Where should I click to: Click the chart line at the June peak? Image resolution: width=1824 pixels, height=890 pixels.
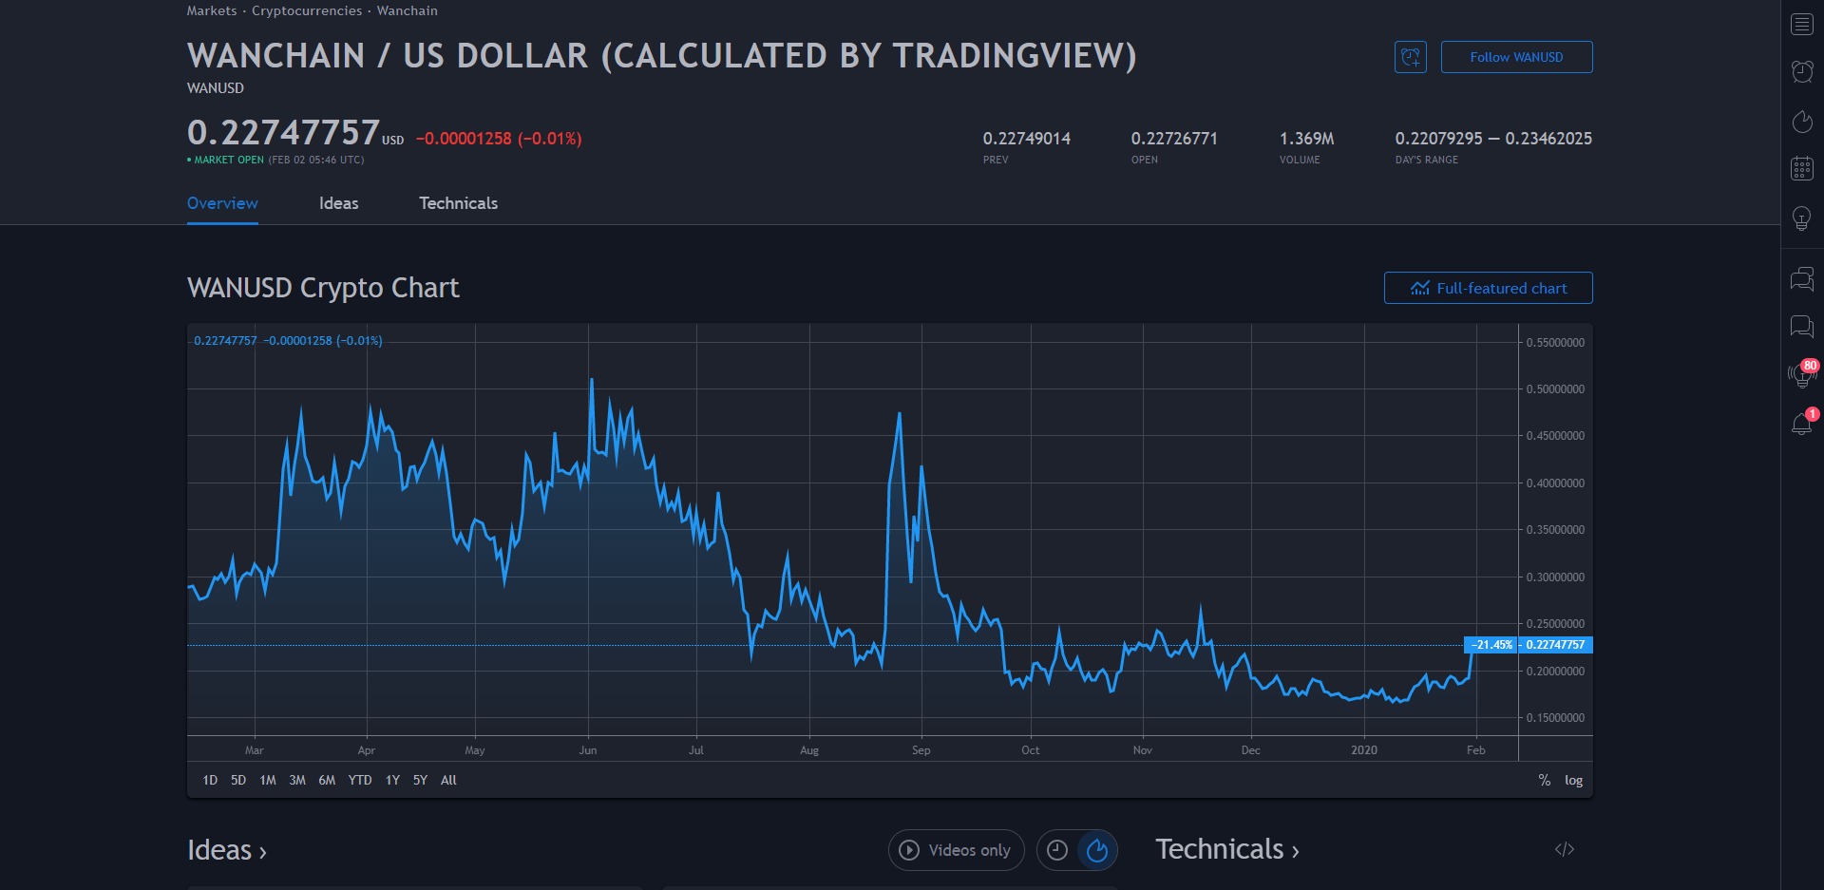(591, 380)
